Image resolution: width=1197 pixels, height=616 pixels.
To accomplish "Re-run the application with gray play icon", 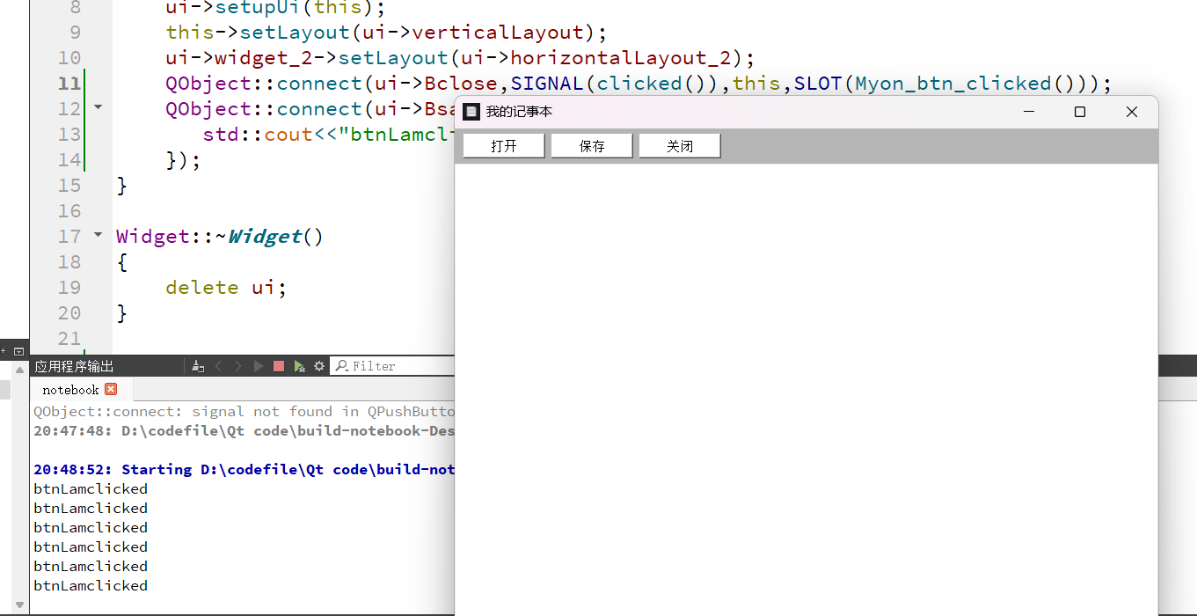I will click(x=259, y=366).
